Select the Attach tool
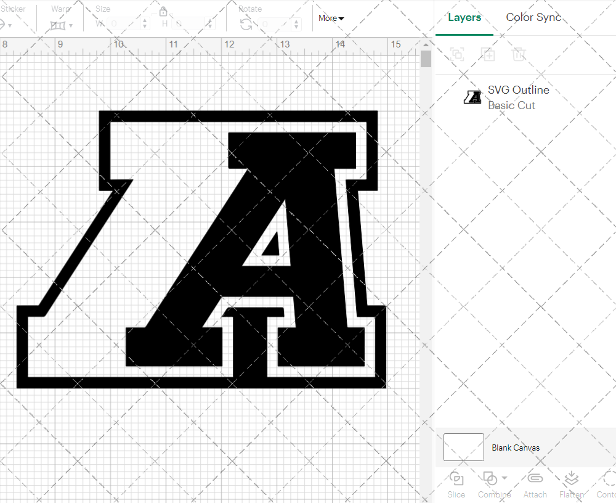This screenshot has width=616, height=503. point(535,484)
